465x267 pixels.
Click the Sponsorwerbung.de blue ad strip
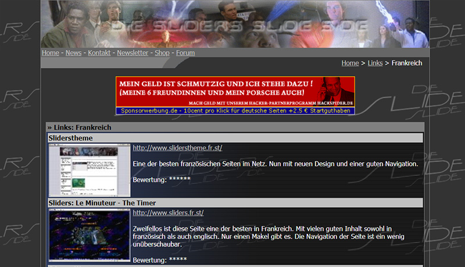[235, 111]
